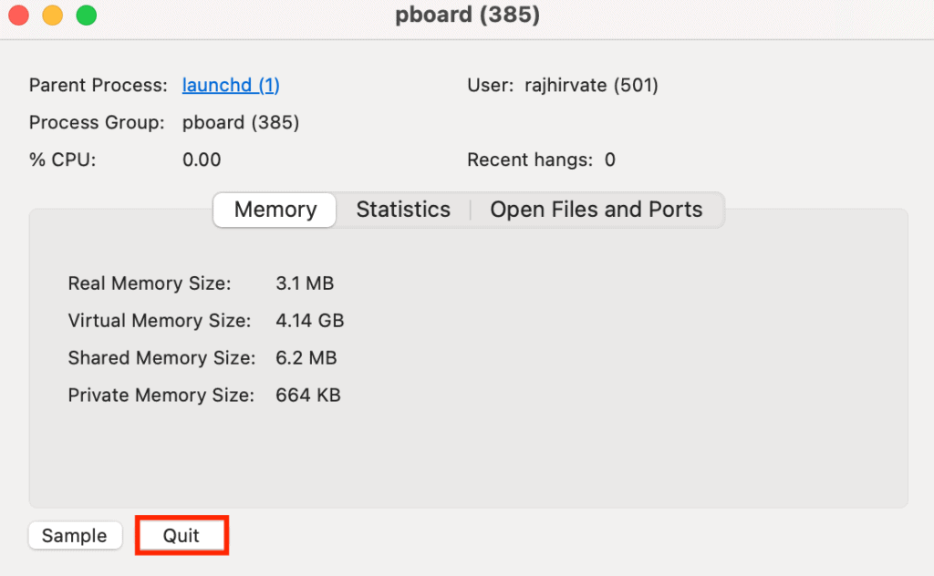Screen dimensions: 934x576
Task: Open the launchd (1) parent process link
Action: coord(231,86)
